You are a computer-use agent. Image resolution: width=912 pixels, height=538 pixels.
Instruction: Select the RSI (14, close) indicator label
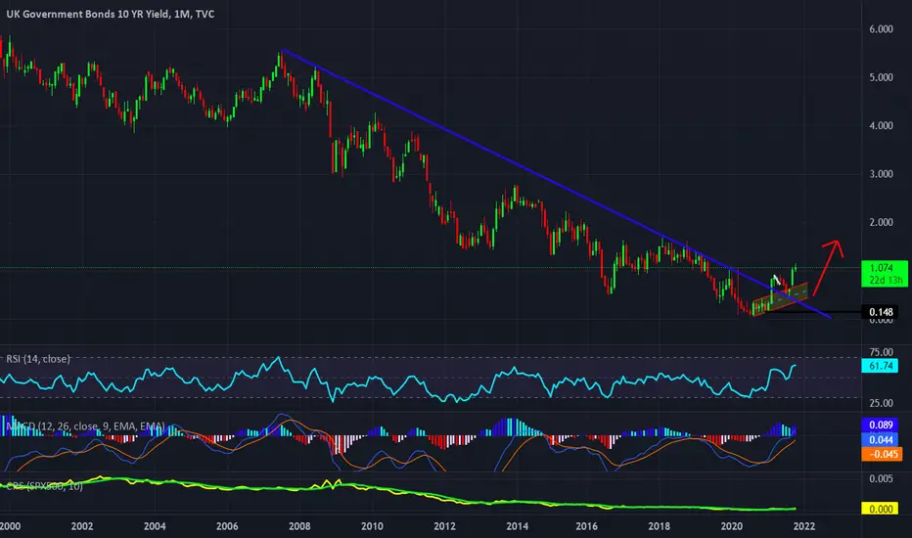click(38, 359)
